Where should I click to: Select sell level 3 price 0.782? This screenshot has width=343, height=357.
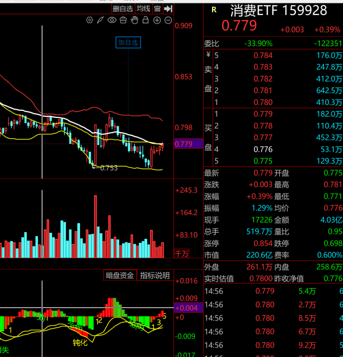[x=263, y=79]
